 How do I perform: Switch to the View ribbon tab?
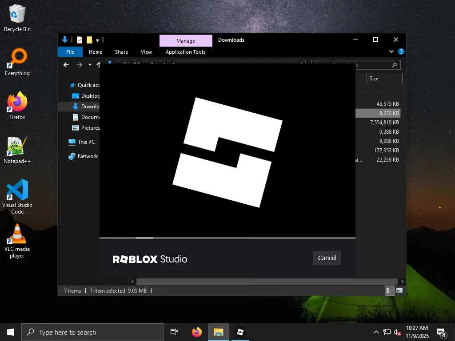click(x=146, y=52)
